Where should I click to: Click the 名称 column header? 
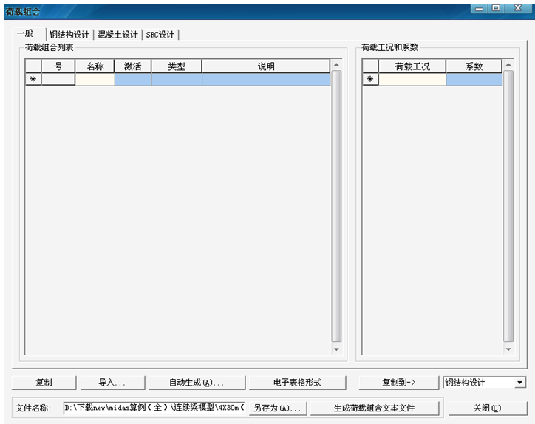[95, 66]
